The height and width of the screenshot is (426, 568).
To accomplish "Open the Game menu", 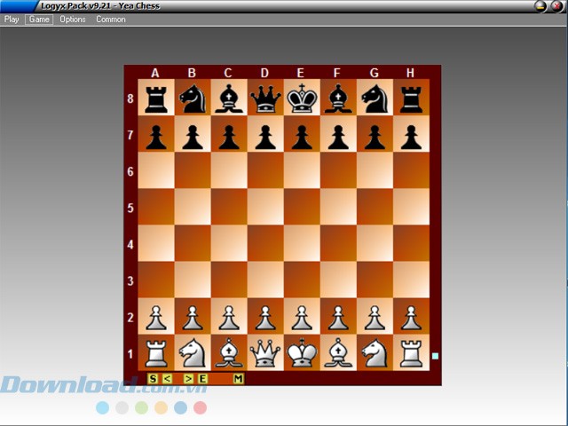I will [39, 19].
